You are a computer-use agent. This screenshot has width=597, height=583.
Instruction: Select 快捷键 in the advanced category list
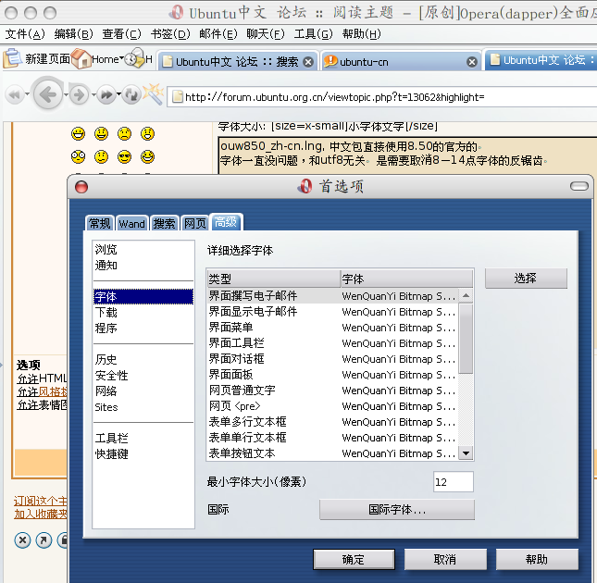tap(143, 454)
